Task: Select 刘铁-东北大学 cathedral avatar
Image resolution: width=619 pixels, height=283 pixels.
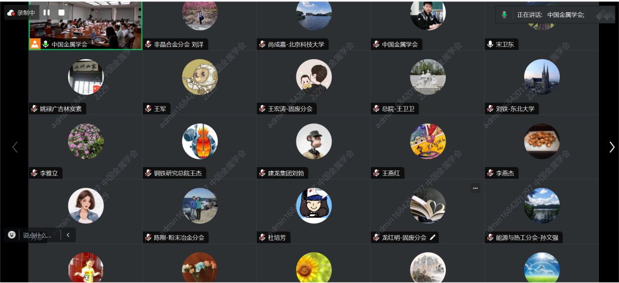Action: point(542,77)
